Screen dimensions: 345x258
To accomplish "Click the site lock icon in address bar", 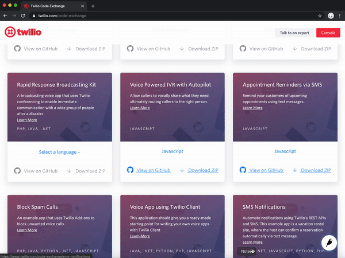I will tap(34, 16).
